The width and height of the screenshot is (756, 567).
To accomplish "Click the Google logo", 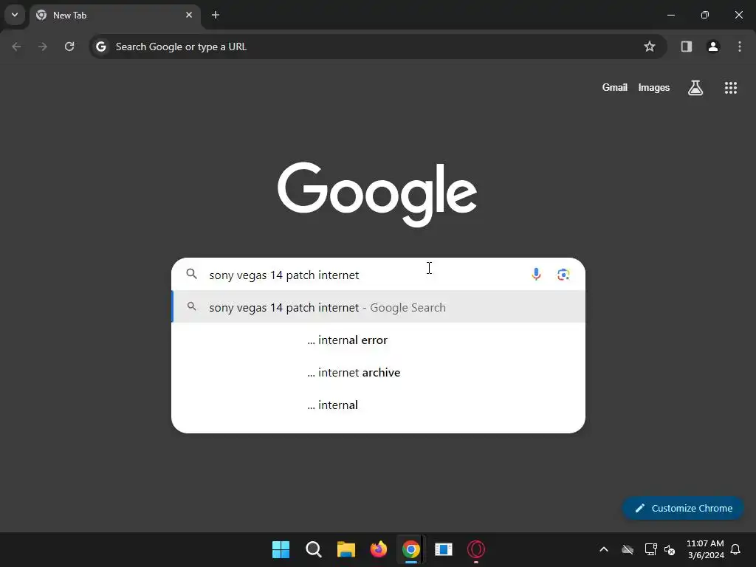I will [x=377, y=194].
